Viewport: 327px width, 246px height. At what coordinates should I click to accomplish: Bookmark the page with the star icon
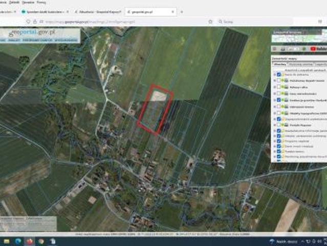(210, 22)
